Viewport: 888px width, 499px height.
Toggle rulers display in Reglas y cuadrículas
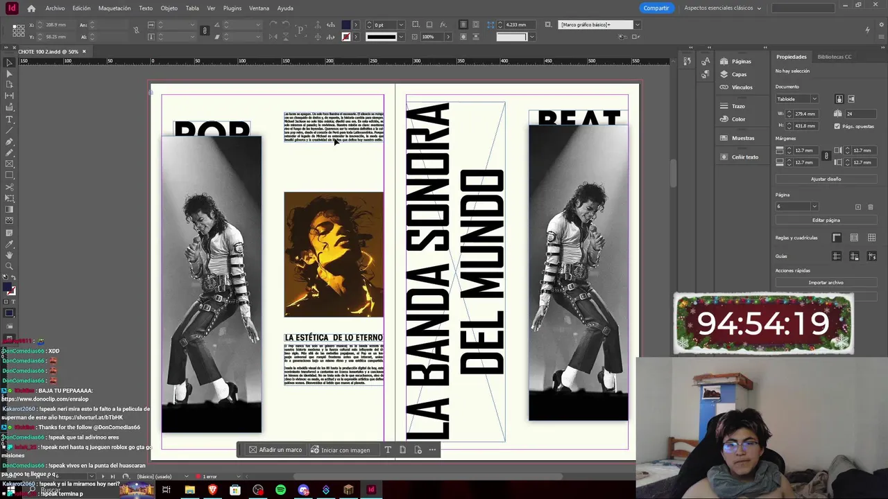pyautogui.click(x=837, y=238)
